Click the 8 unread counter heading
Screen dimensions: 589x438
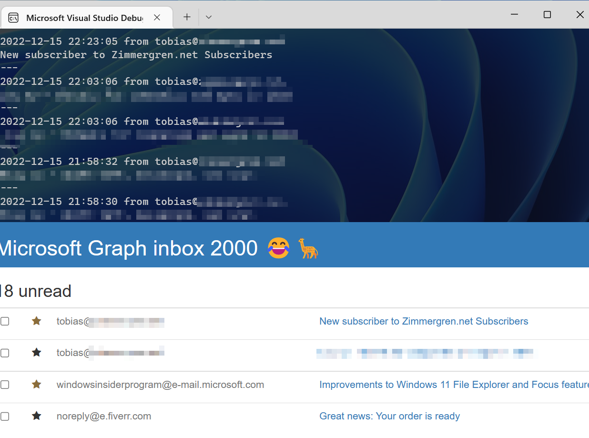coord(36,291)
